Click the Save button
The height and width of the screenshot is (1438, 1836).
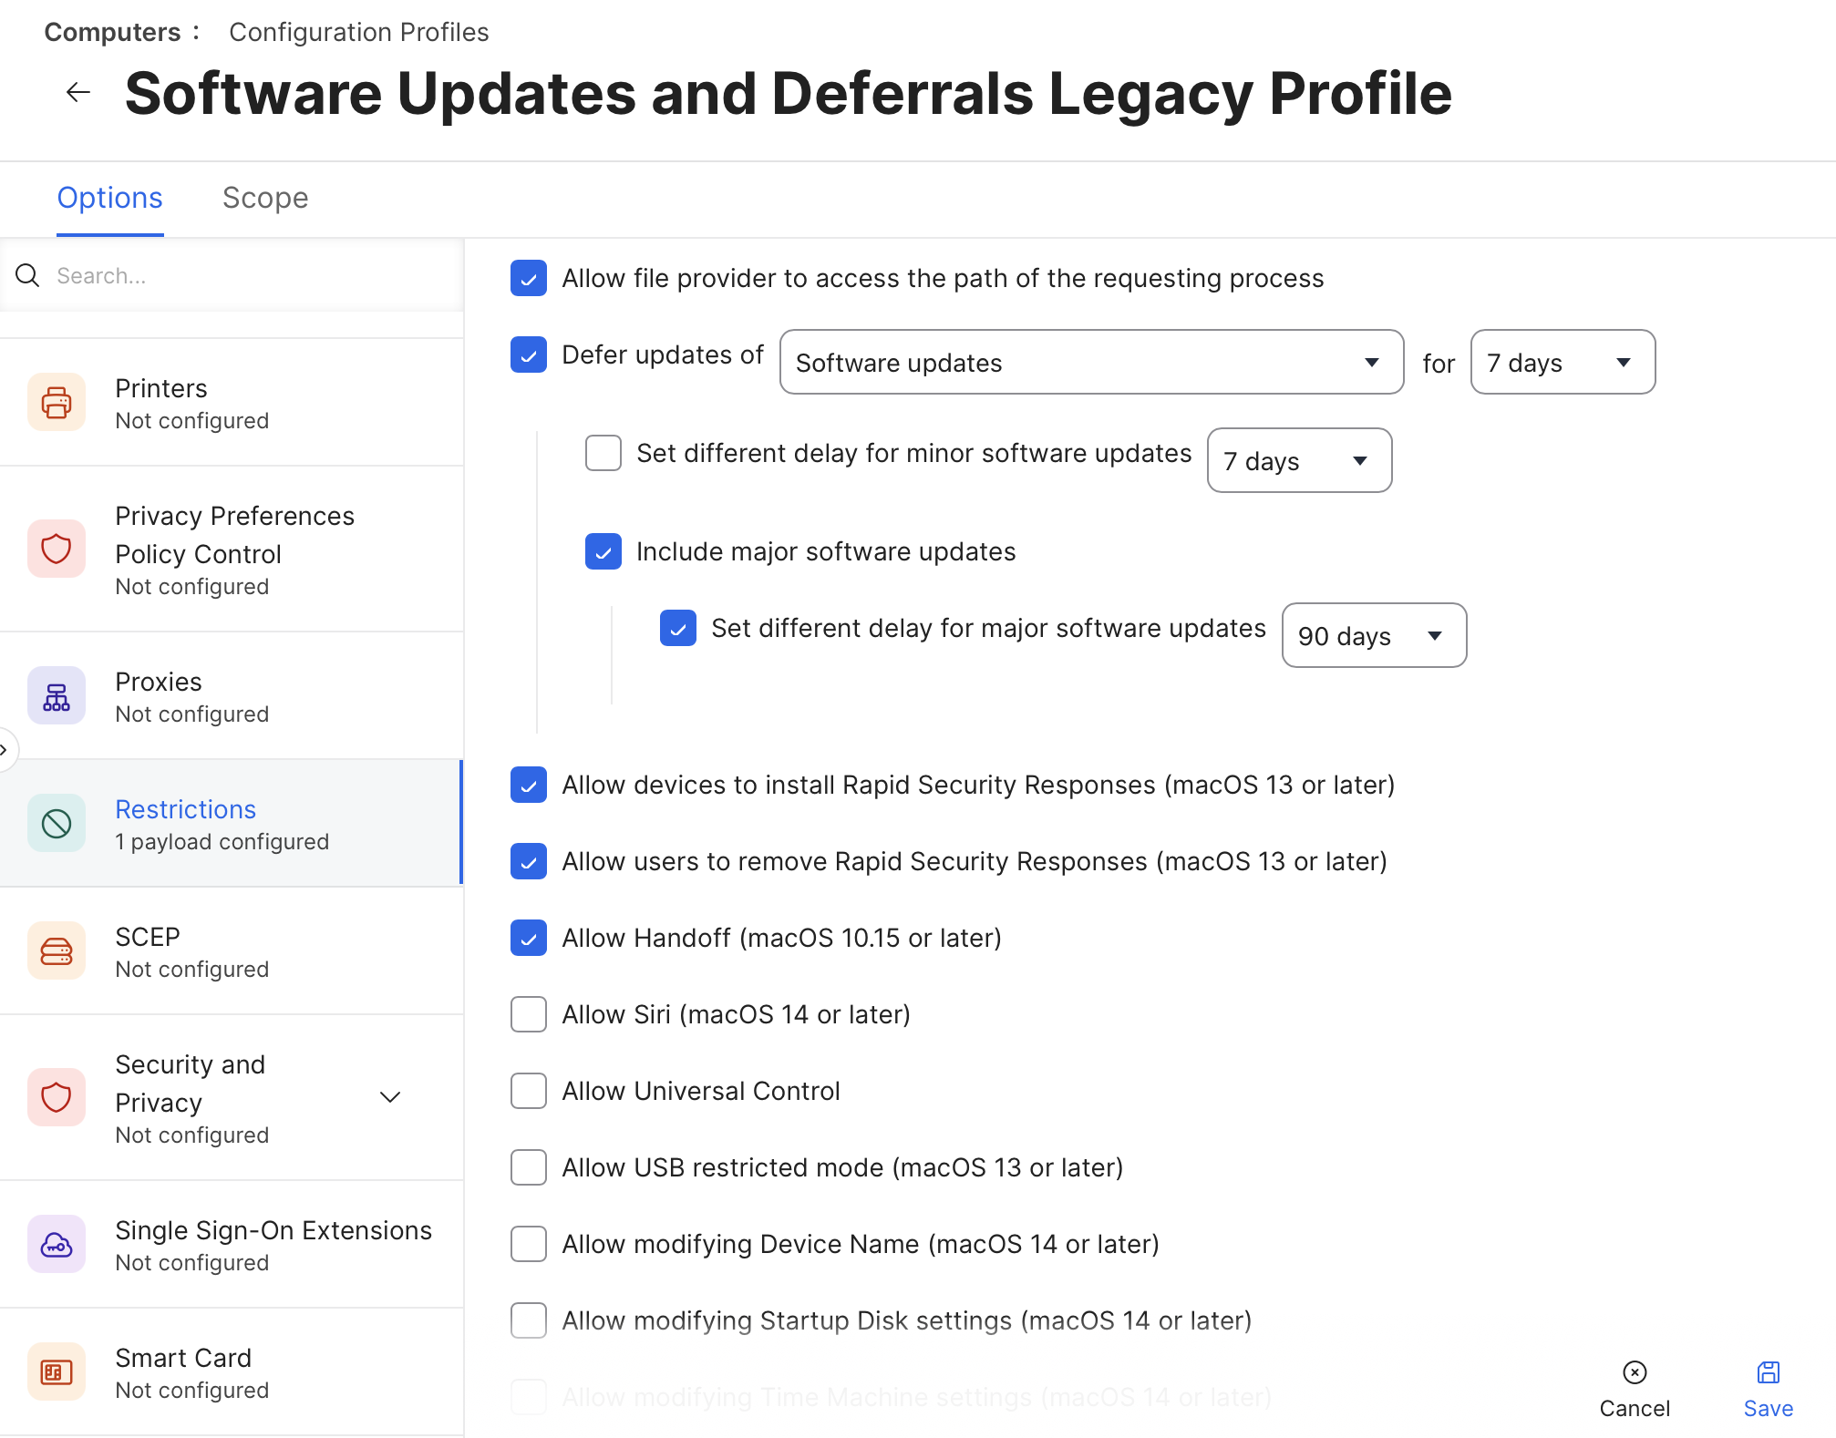coord(1768,1389)
